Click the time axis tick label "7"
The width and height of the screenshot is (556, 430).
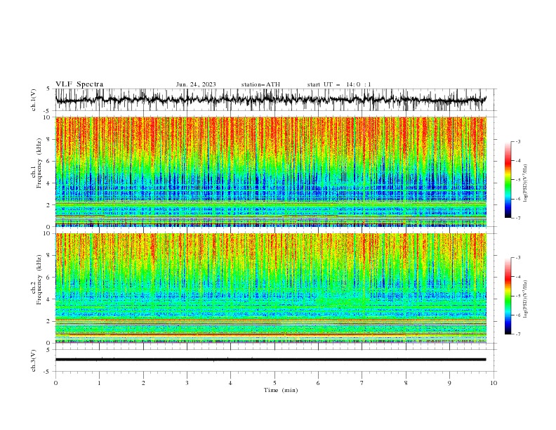point(362,383)
